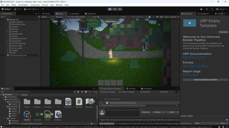Open the Layout dropdown

[221, 9]
